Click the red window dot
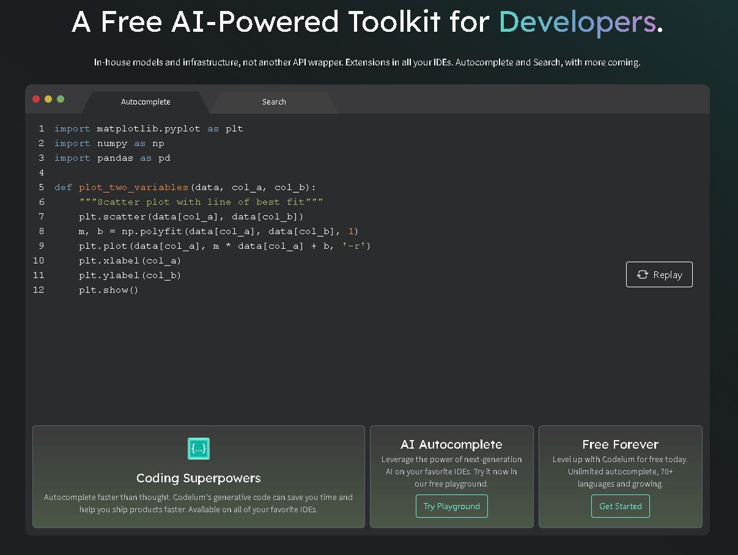This screenshot has height=555, width=738. (36, 99)
